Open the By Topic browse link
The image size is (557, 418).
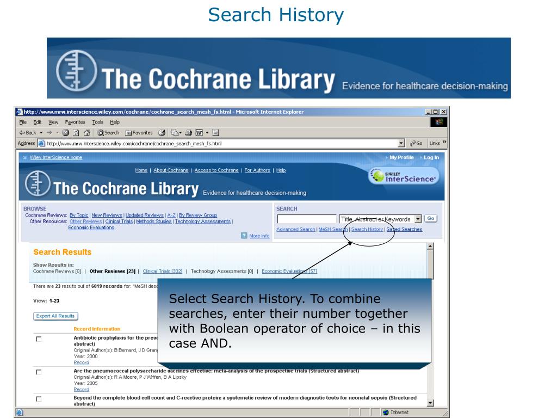point(79,215)
